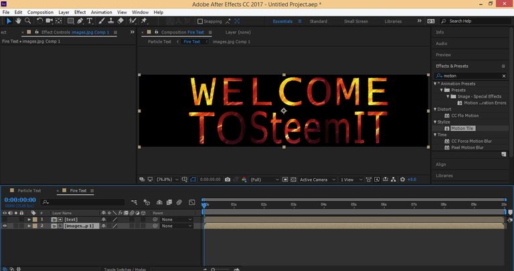Open the Layer menu
Viewport: 514px width, 271px height.
click(64, 12)
